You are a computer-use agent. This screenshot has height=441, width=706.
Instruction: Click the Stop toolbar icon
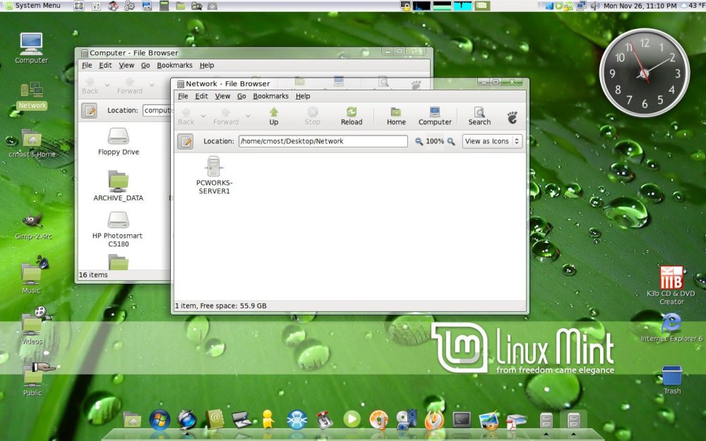click(x=312, y=116)
